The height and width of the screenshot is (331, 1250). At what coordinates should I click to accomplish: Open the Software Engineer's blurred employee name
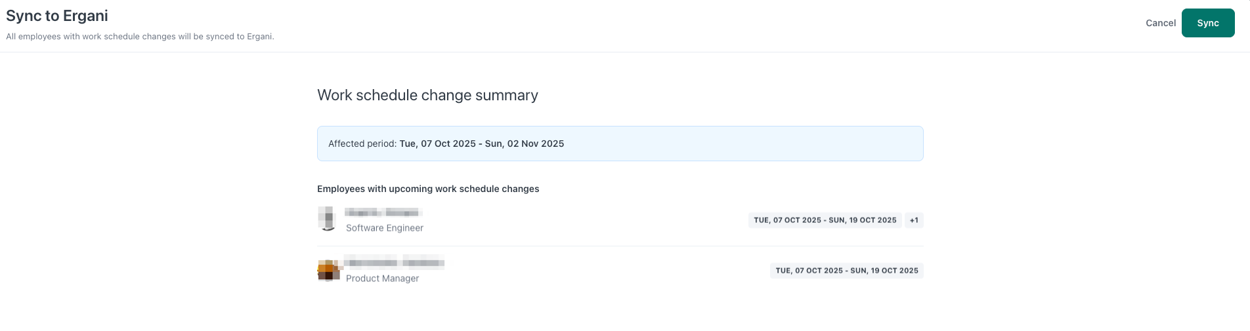(x=383, y=212)
